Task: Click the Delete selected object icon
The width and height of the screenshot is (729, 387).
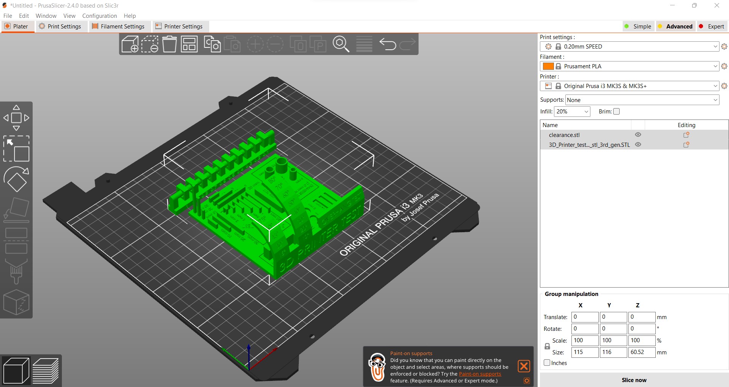Action: (x=150, y=44)
